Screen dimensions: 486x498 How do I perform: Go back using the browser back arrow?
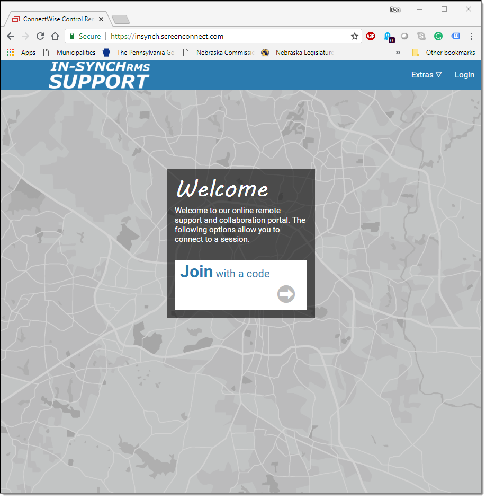(11, 36)
